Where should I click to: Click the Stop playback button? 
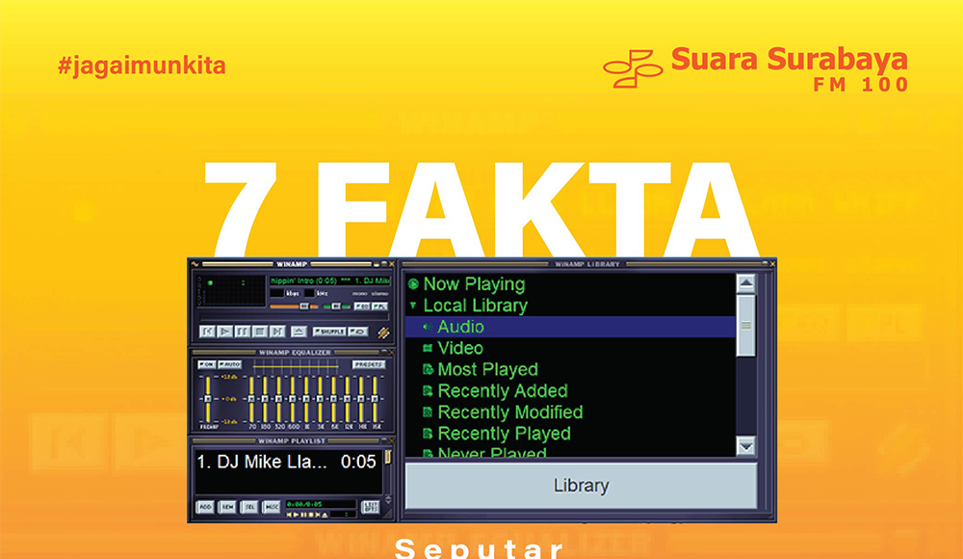tap(258, 332)
